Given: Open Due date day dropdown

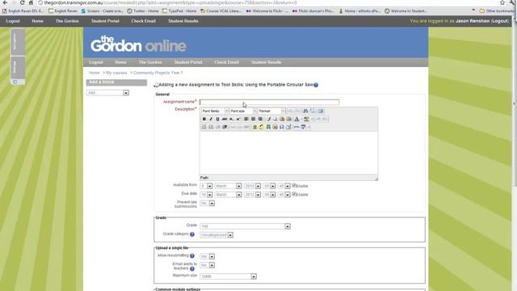Looking at the screenshot, I should coord(207,195).
